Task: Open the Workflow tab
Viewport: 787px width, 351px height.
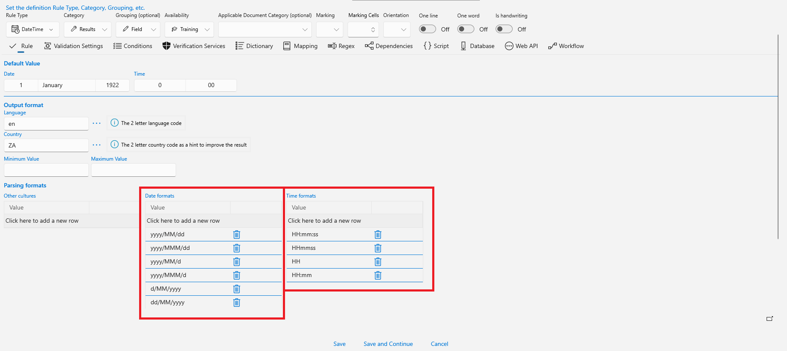Action: click(566, 46)
